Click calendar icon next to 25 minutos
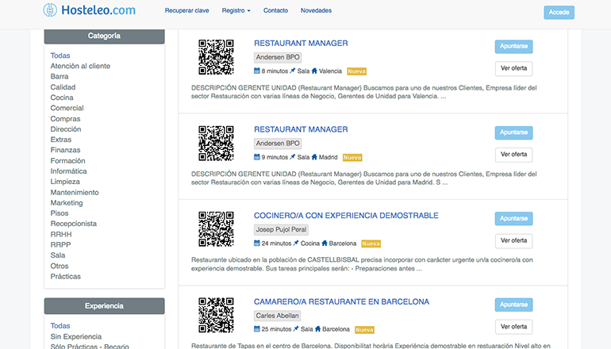This screenshot has width=611, height=349. (257, 329)
